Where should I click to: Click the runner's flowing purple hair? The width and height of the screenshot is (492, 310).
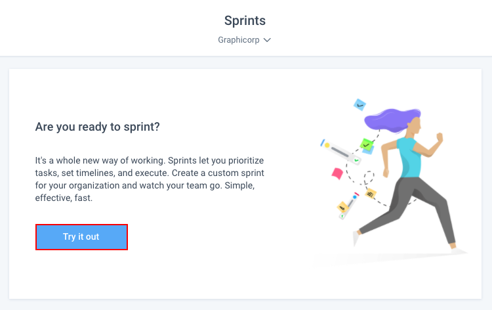pyautogui.click(x=392, y=120)
